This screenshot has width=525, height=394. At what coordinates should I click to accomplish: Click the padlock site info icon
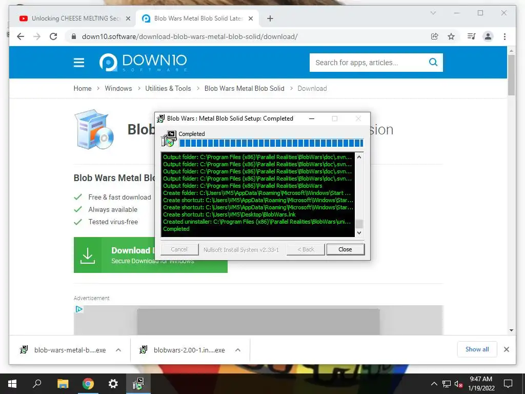74,36
